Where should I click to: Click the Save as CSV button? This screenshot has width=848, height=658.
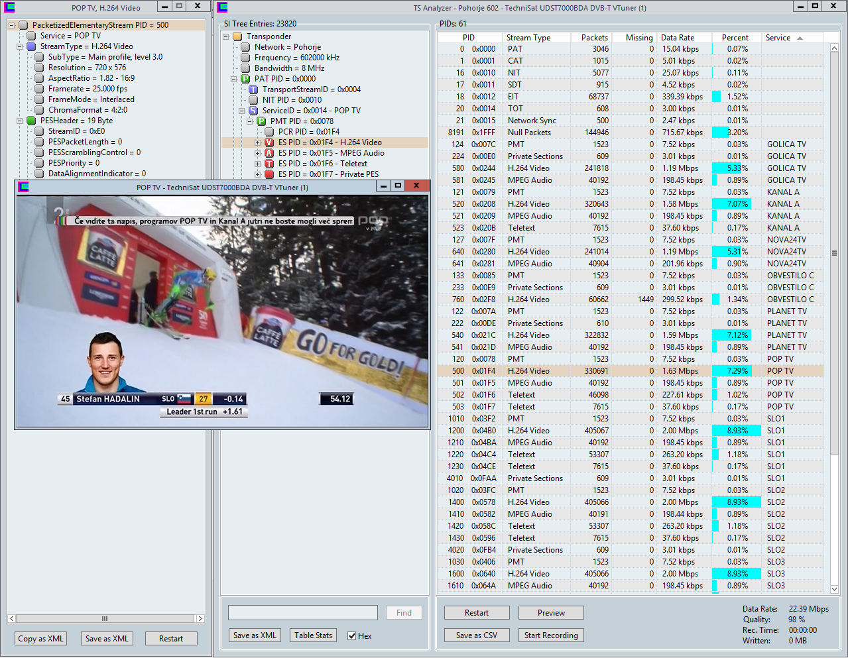(x=477, y=635)
